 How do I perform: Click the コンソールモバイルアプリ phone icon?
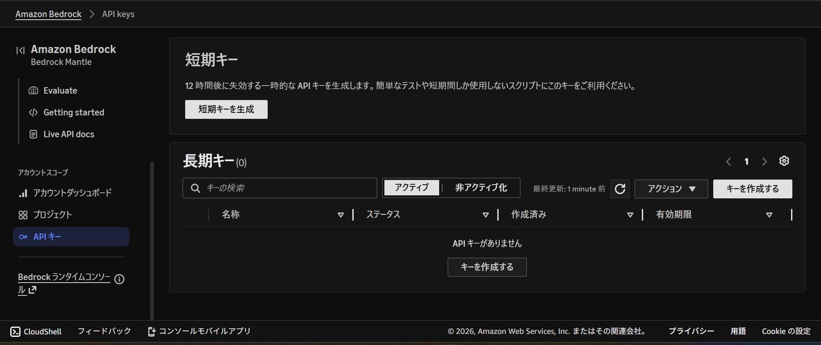151,331
